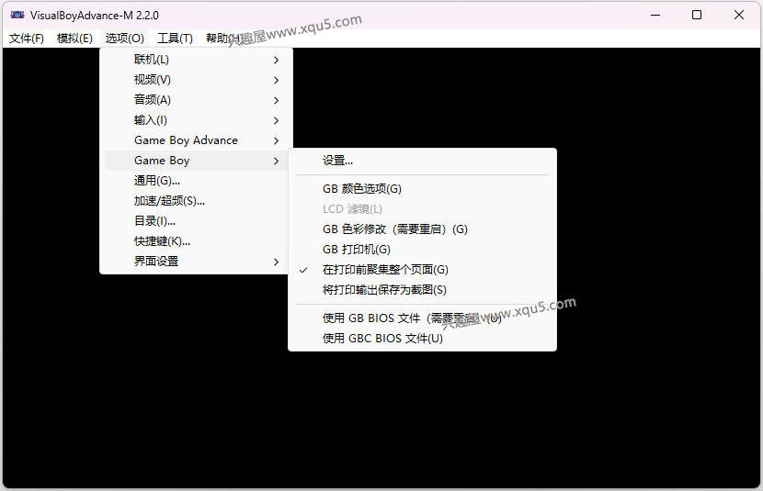This screenshot has height=491, width=763.
Task: Uncheck 在打印前聚集整个页面(G)
Action: (x=422, y=270)
